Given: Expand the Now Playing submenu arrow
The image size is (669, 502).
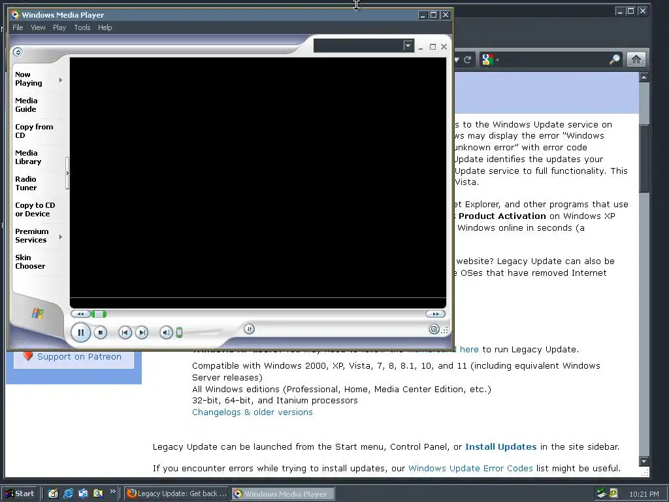Looking at the screenshot, I should tap(61, 80).
